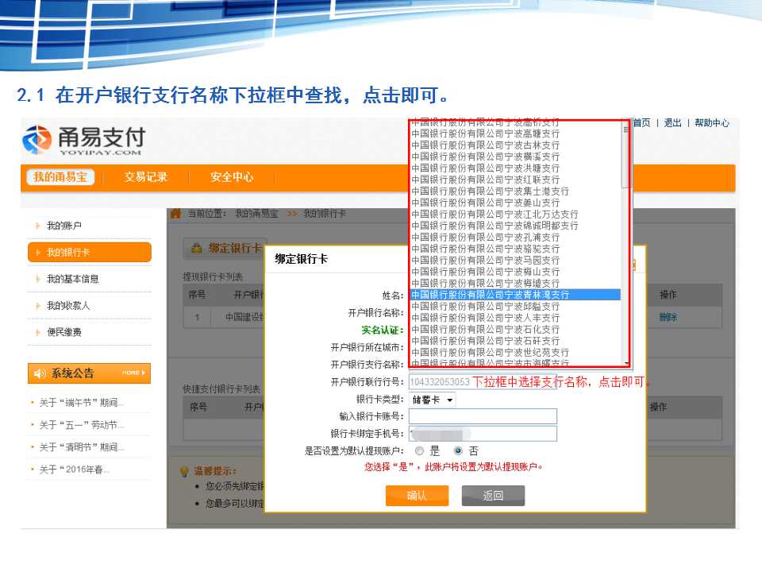Click the speaker icon in 系统公告
Viewport: 762px width, 572px height.
click(x=40, y=373)
